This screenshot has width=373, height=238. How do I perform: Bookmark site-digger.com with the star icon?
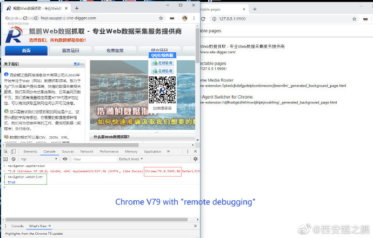click(x=161, y=18)
